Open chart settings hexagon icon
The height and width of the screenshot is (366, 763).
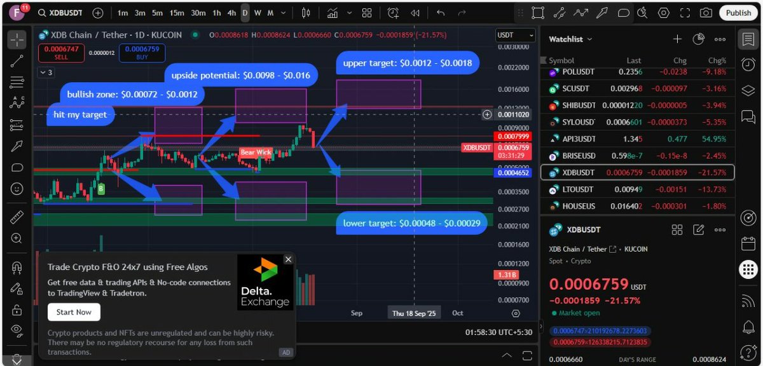tap(664, 13)
